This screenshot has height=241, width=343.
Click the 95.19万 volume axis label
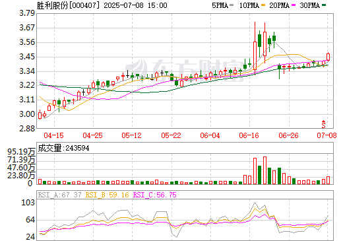tap(21, 152)
